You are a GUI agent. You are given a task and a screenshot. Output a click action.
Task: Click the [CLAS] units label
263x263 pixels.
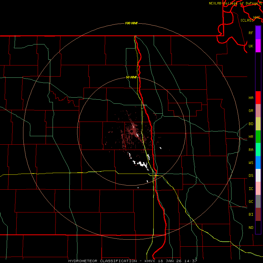click(x=247, y=20)
